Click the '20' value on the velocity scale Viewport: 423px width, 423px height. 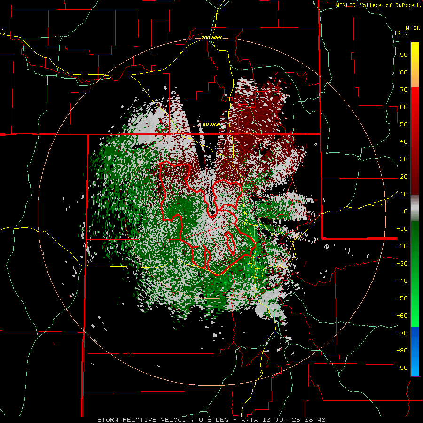pos(404,177)
